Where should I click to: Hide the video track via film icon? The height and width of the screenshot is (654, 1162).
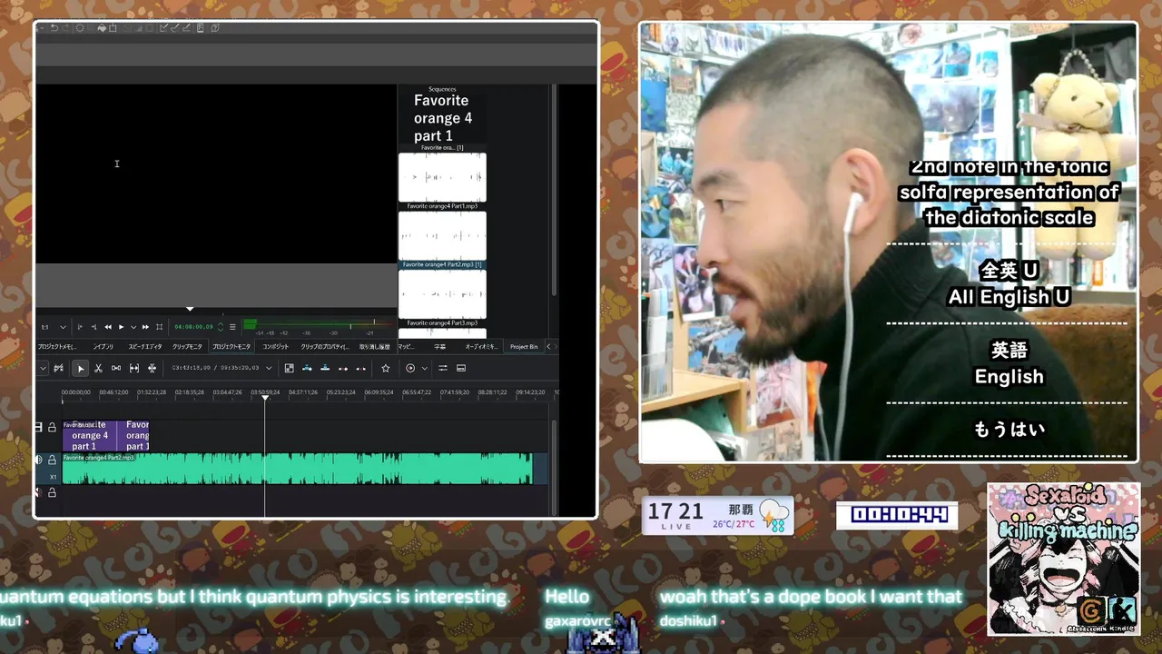pyautogui.click(x=38, y=427)
